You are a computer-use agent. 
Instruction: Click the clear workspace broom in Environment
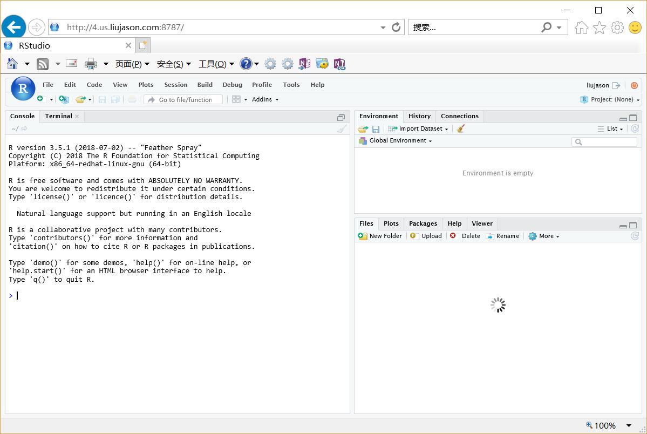(460, 128)
